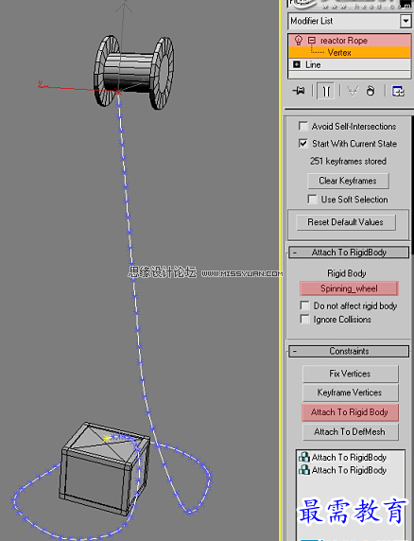Viewport: 414px width, 541px height.
Task: Enable Ignore Collisions checkbox
Action: (304, 319)
